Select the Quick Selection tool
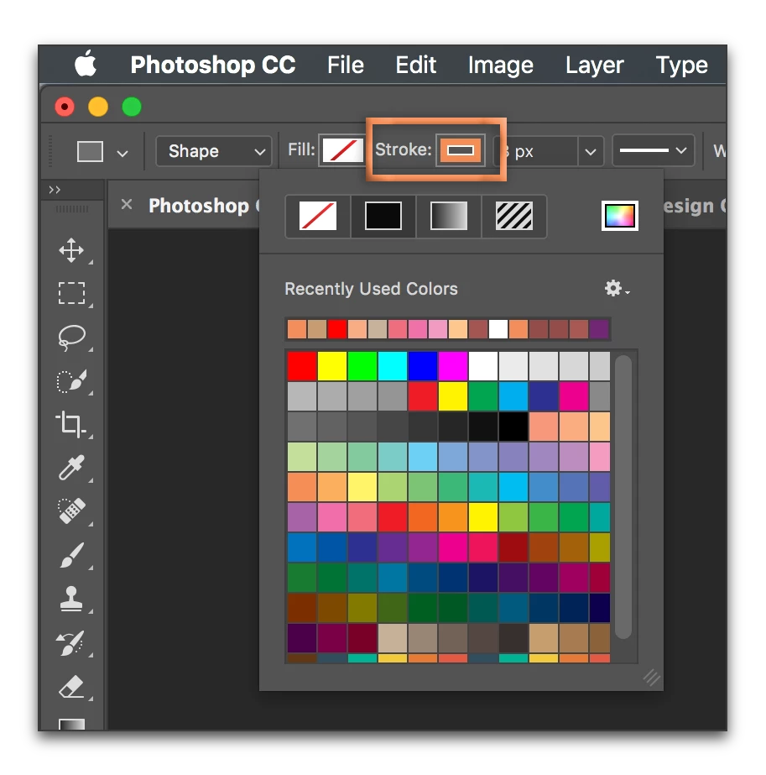 click(x=72, y=381)
